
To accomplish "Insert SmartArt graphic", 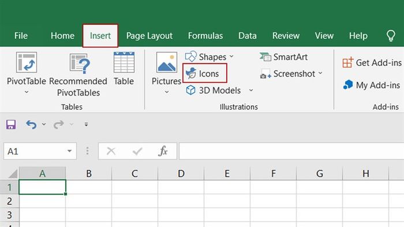I will point(283,57).
